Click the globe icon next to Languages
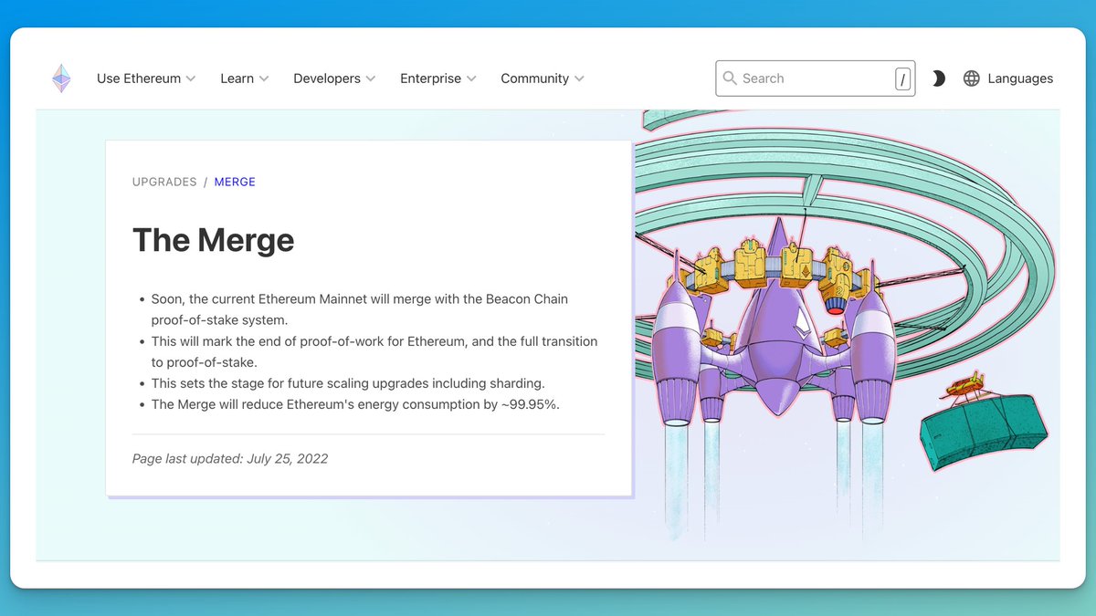This screenshot has width=1096, height=616. [x=972, y=78]
